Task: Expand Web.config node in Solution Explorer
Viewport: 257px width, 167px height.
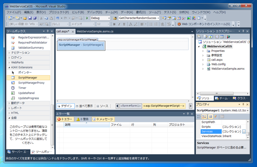Action: 203,64
